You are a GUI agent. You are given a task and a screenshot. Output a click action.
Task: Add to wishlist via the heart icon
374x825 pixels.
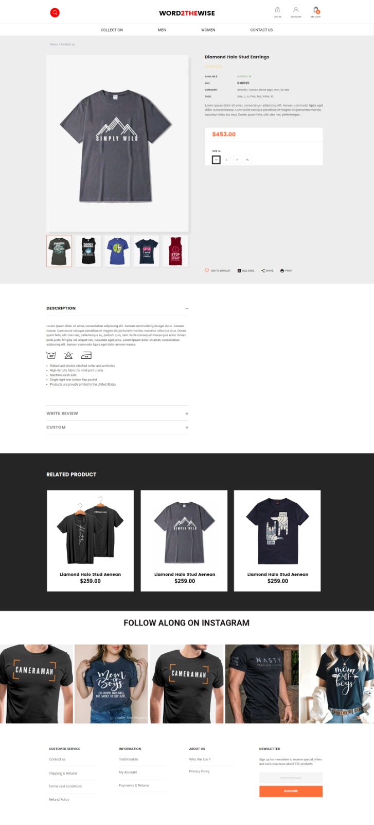[x=207, y=270]
